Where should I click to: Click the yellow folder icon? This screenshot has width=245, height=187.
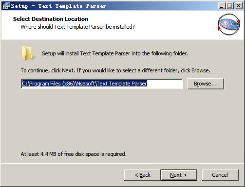click(x=27, y=53)
